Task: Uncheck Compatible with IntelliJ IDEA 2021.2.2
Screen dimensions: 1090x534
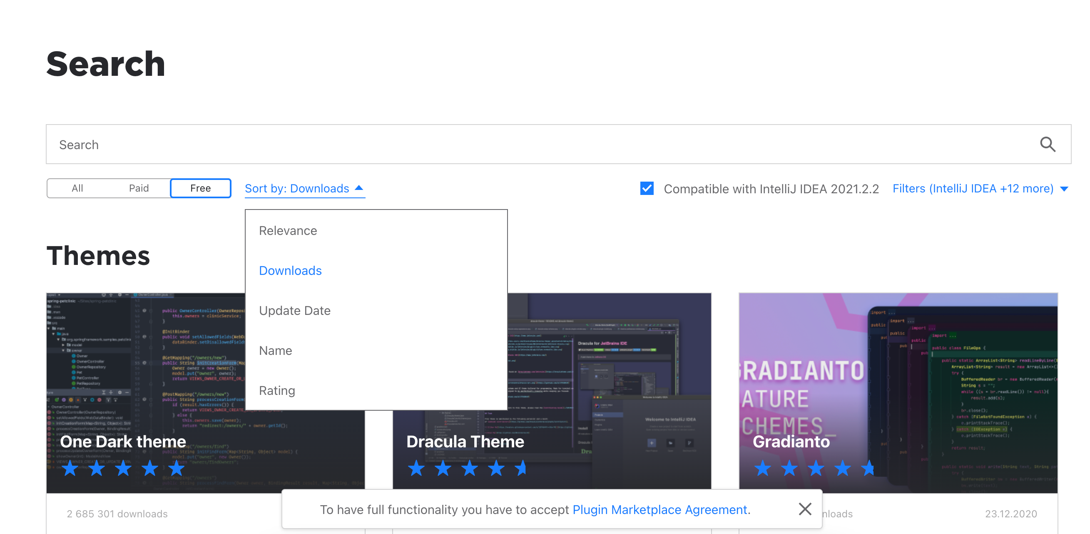Action: click(x=647, y=188)
